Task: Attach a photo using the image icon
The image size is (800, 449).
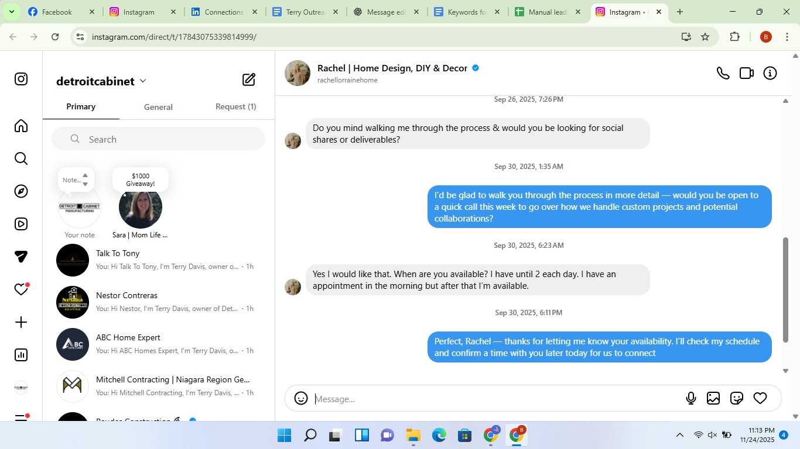Action: pyautogui.click(x=713, y=398)
